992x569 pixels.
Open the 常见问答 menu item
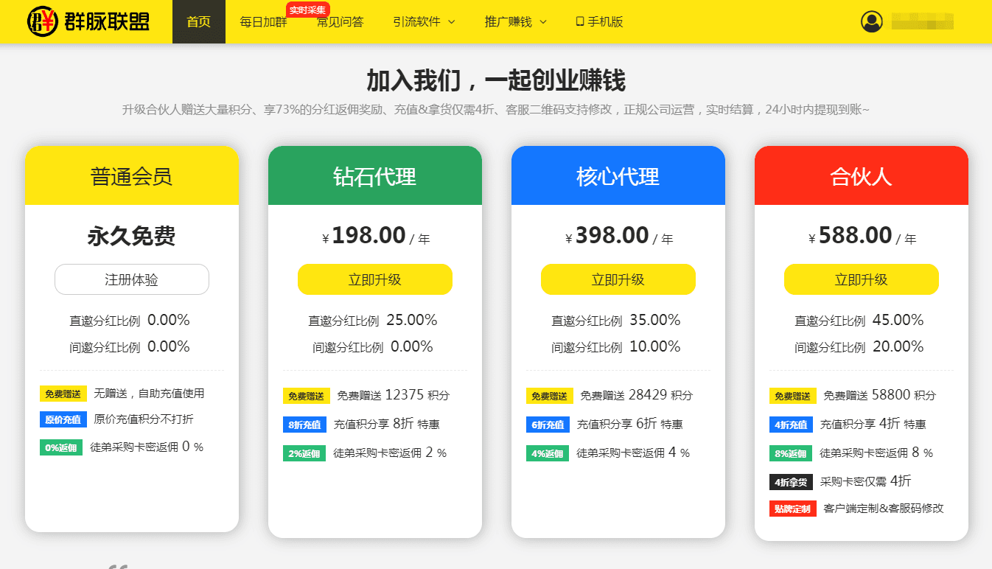[340, 23]
